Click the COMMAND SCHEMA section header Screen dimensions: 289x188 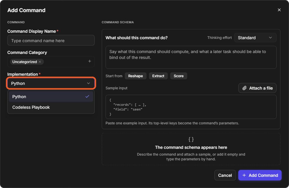[x=118, y=22]
